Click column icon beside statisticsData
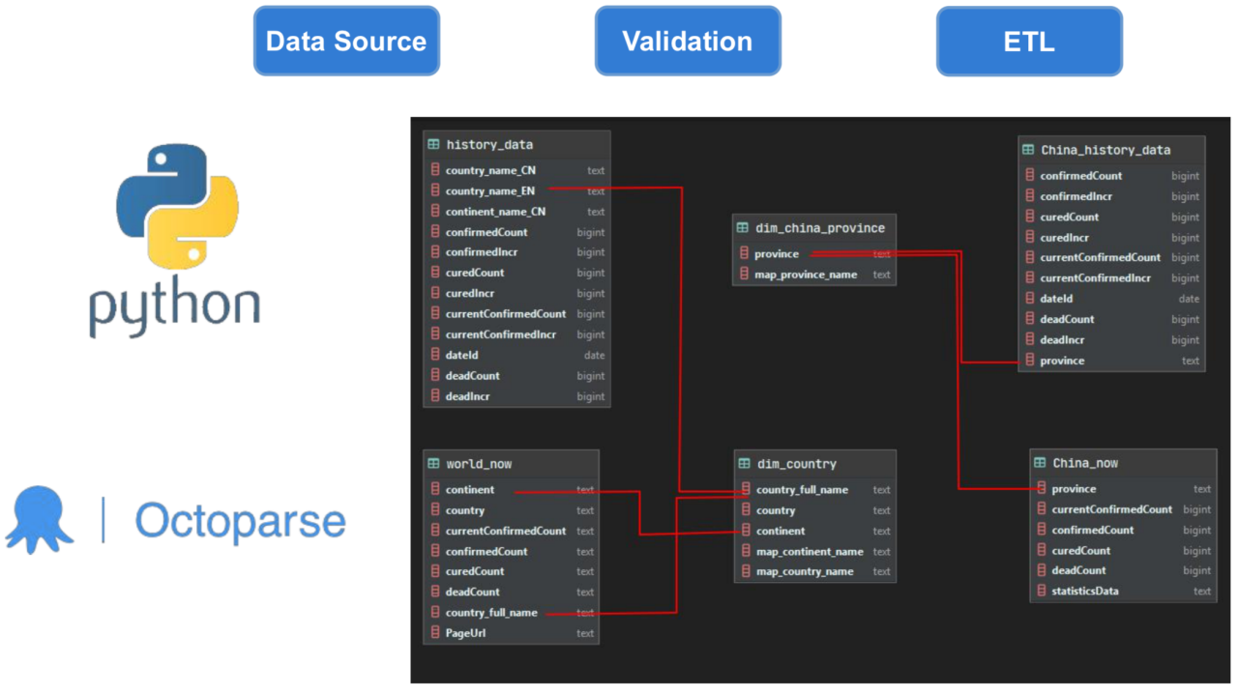The image size is (1238, 695). pyautogui.click(x=1042, y=591)
